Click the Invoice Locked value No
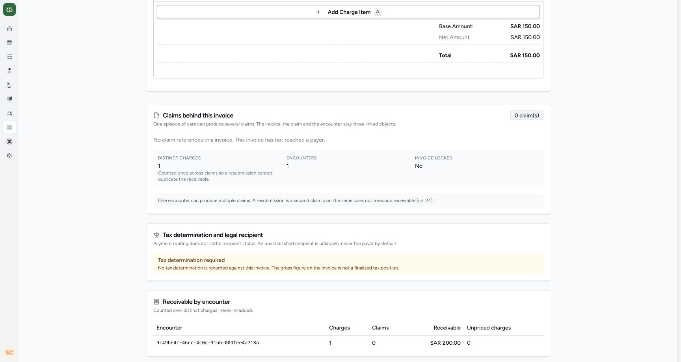 tap(419, 166)
